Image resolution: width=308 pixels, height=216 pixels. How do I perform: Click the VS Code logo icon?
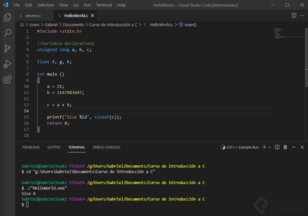6,5
